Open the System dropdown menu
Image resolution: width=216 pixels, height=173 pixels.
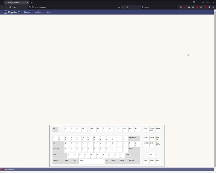point(28,12)
